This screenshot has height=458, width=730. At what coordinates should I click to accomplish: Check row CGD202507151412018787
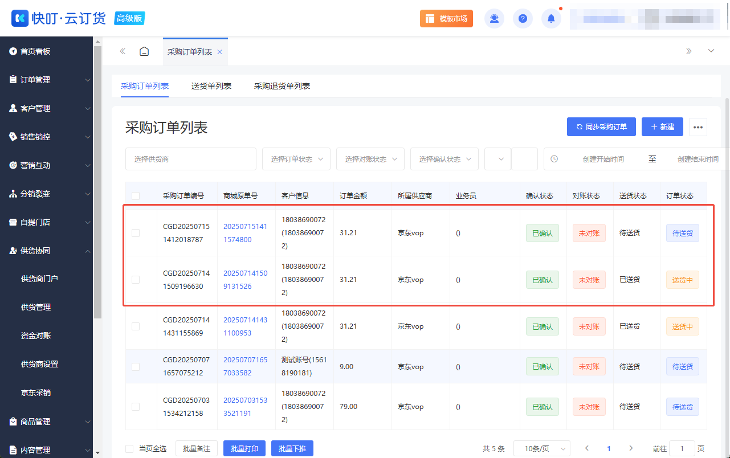point(136,232)
